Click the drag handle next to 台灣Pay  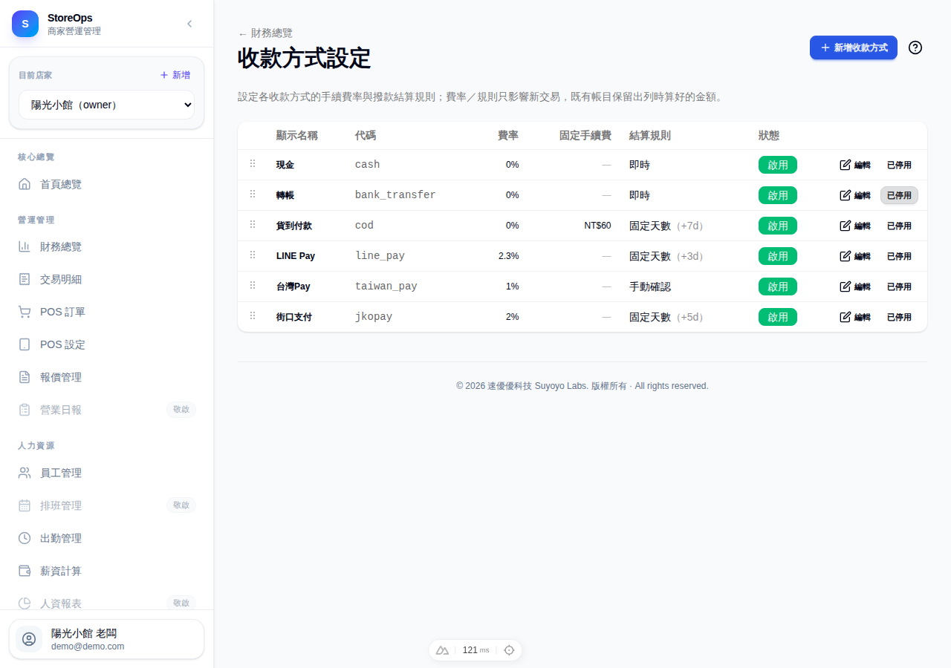coord(253,285)
